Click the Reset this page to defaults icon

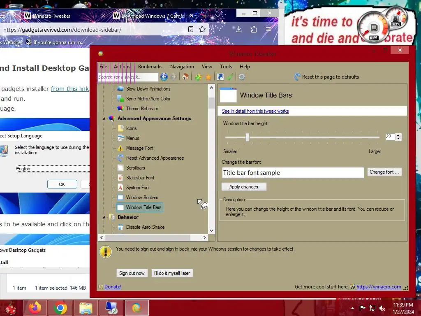click(x=297, y=77)
